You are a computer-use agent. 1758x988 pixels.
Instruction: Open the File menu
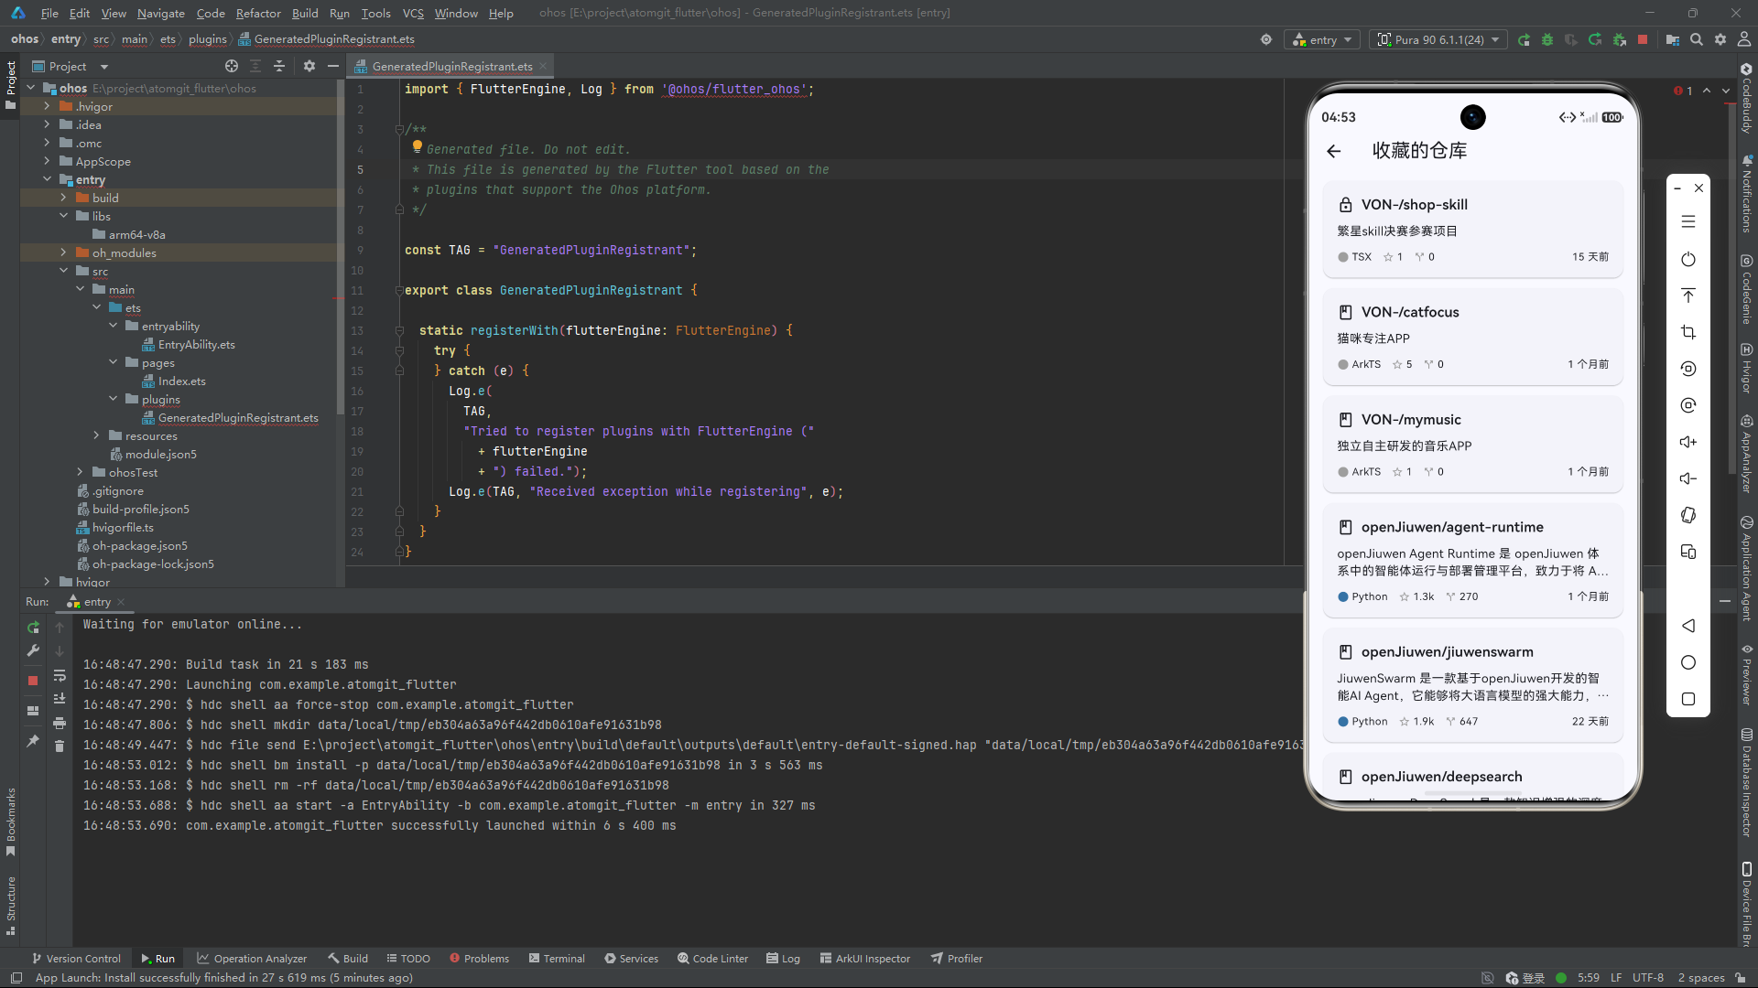49,13
